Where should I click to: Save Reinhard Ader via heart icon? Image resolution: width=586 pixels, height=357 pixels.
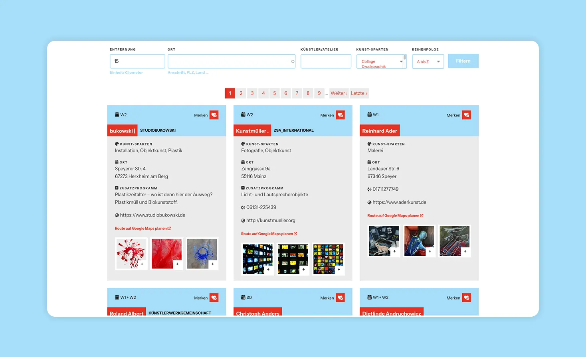pos(466,115)
